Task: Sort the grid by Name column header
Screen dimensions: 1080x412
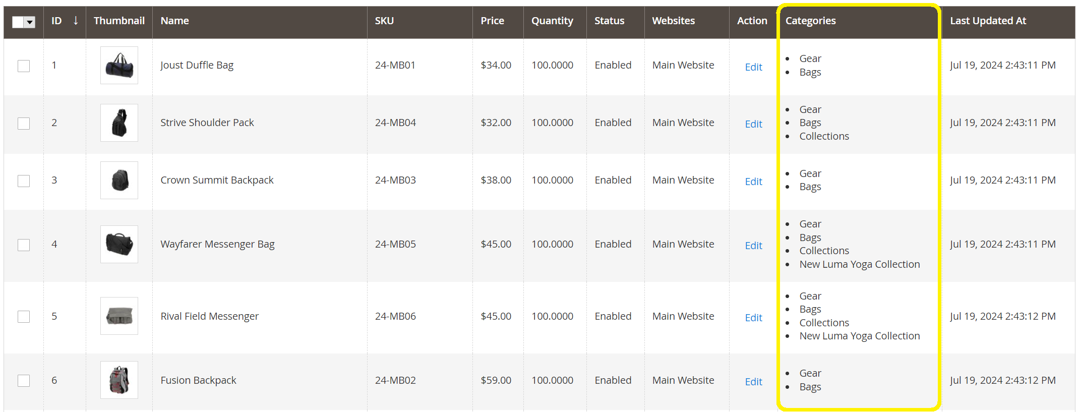Action: tap(175, 21)
